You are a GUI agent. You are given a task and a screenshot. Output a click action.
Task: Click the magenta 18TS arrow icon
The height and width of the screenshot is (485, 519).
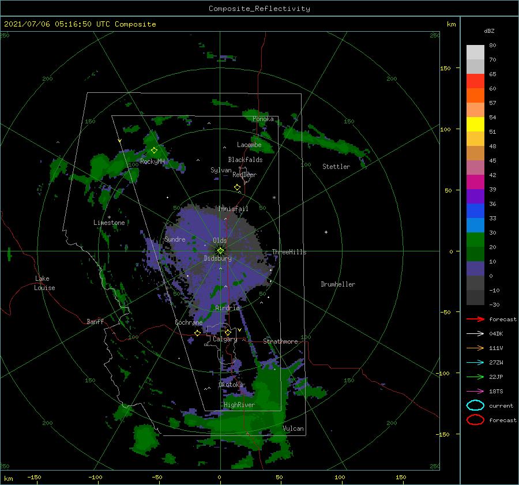pos(475,392)
